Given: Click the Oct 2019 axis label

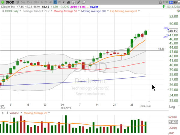Looking at the screenshot, I should [x=66, y=108].
